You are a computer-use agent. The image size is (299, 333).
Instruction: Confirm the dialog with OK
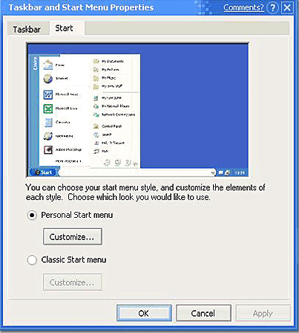click(144, 313)
